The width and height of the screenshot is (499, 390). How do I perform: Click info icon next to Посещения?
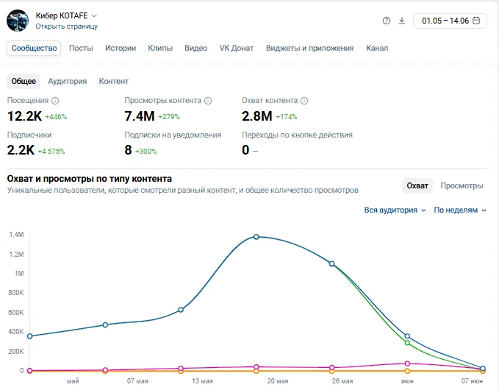pos(55,101)
